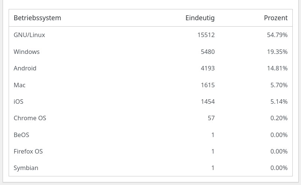301x185 pixels.
Task: Click the 5.70% value for Mac
Action: coord(279,85)
